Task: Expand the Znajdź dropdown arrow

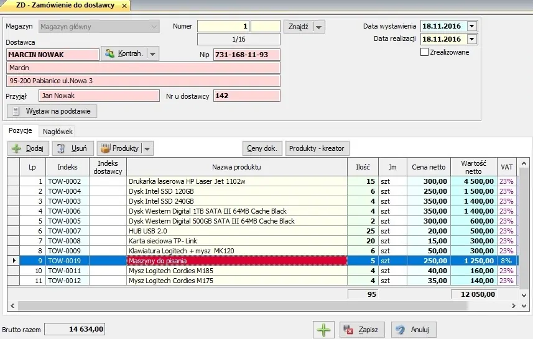Action: 318,27
